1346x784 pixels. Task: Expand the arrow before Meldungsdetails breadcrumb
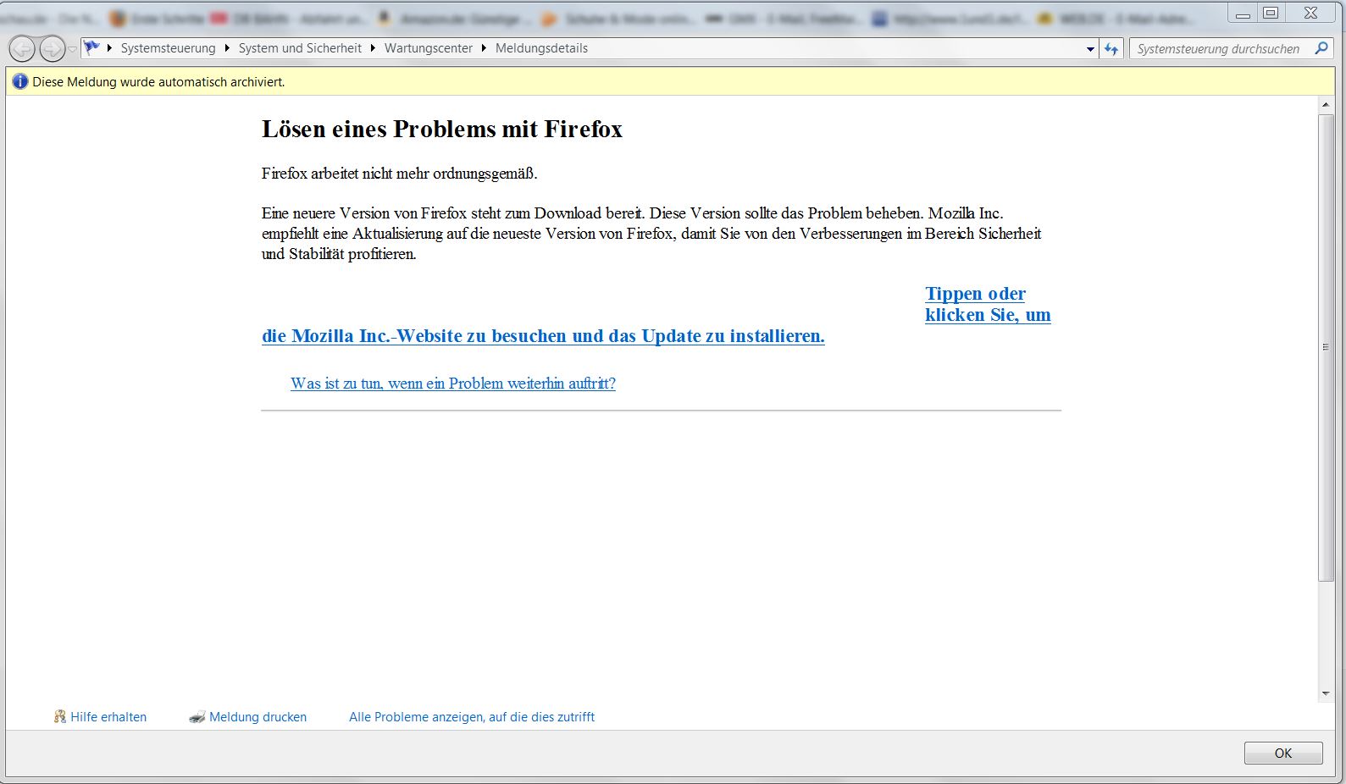coord(485,48)
